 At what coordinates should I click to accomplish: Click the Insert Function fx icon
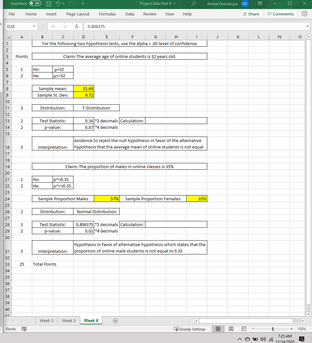click(77, 26)
